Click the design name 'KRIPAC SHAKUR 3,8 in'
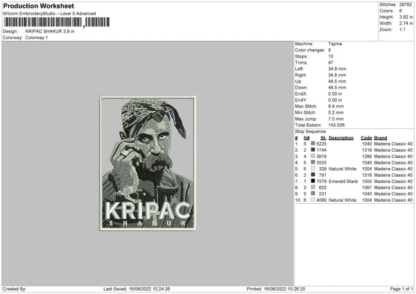Image resolution: width=416 pixels, height=294 pixels. pyautogui.click(x=50, y=31)
